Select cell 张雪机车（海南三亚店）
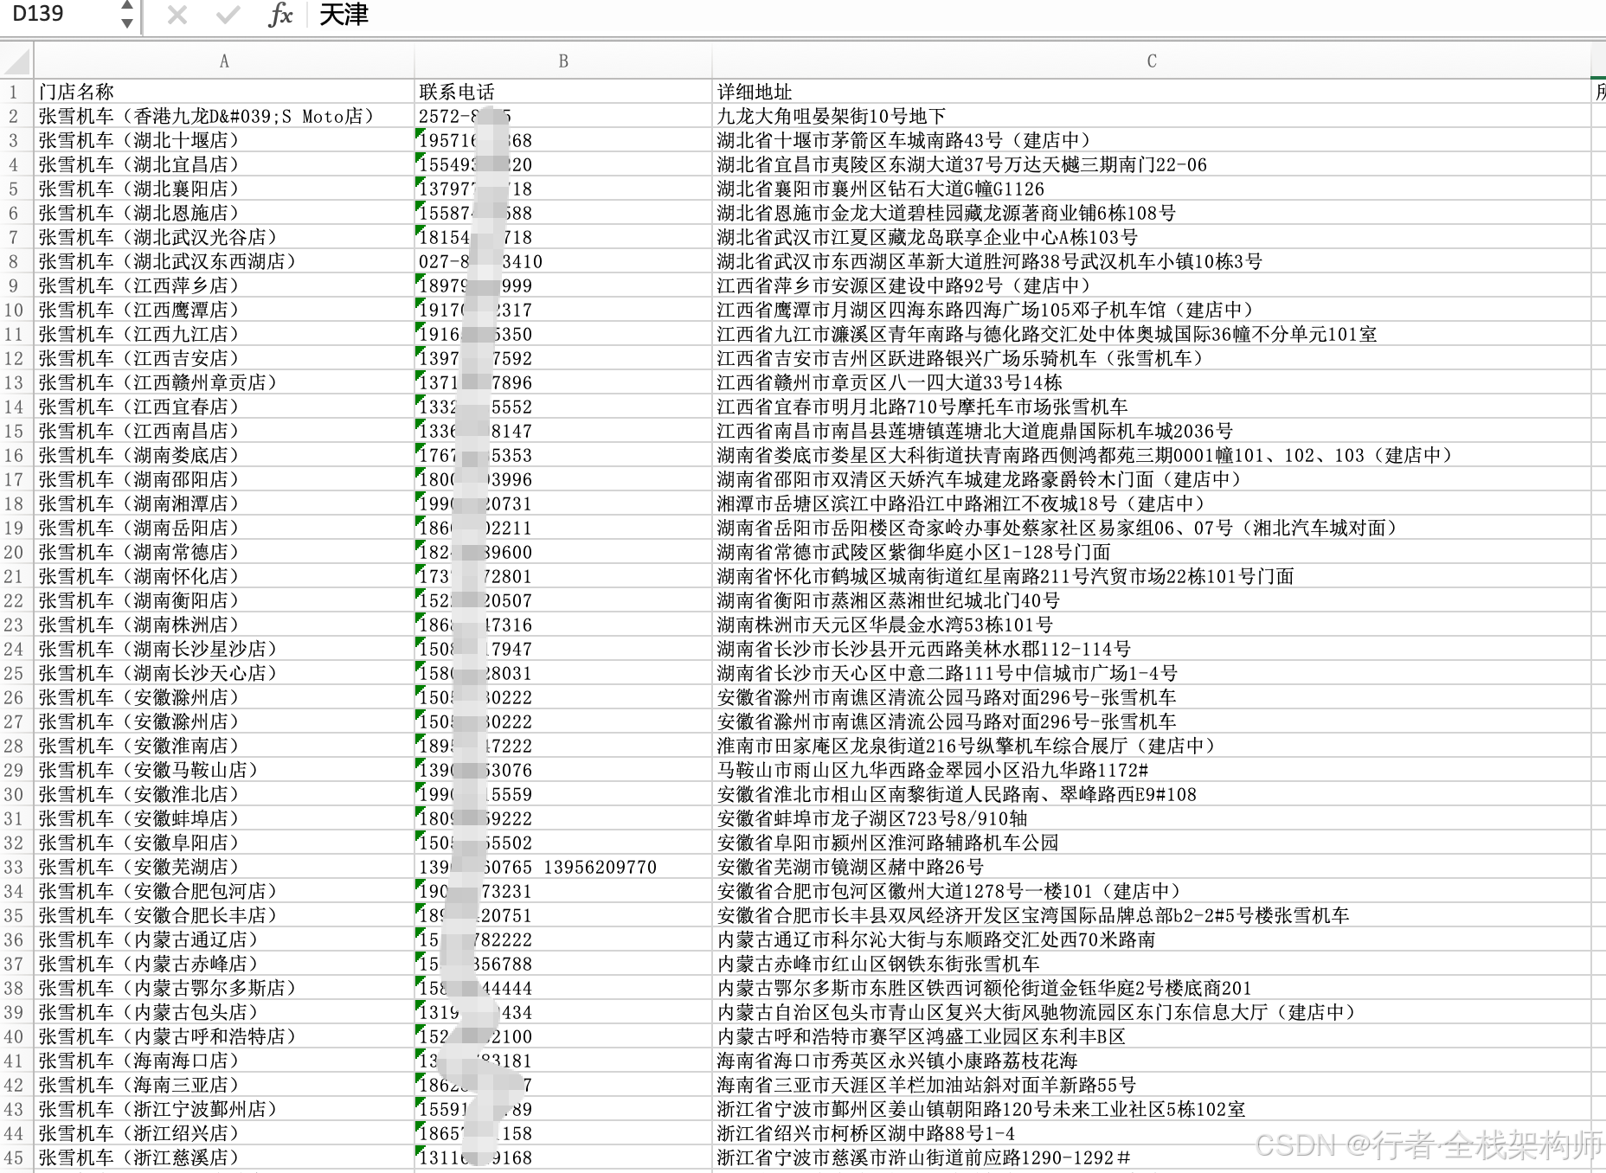Viewport: 1606px width, 1173px height. (x=224, y=1085)
